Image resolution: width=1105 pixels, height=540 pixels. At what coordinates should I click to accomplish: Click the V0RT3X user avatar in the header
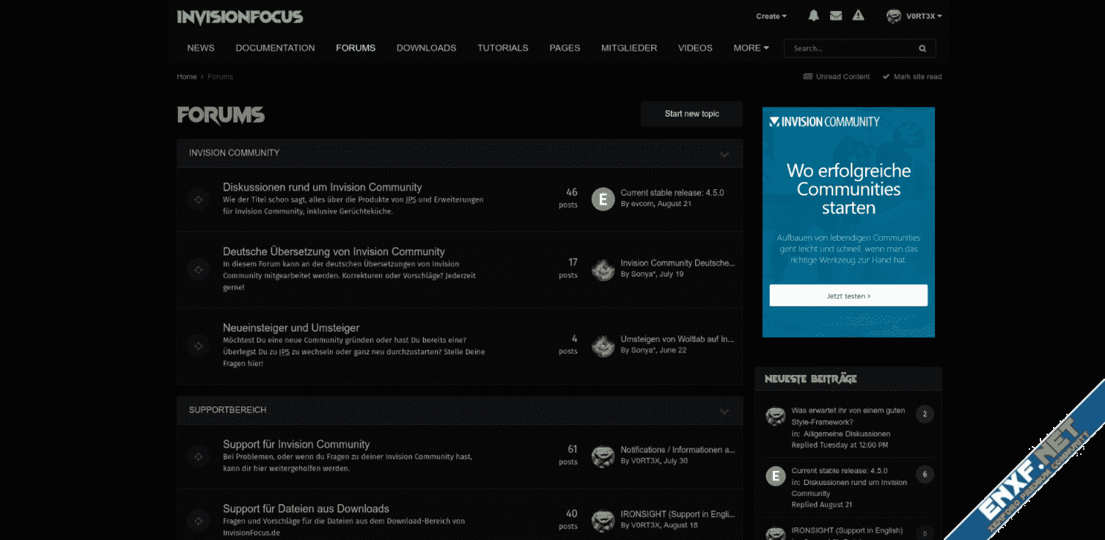(x=894, y=16)
